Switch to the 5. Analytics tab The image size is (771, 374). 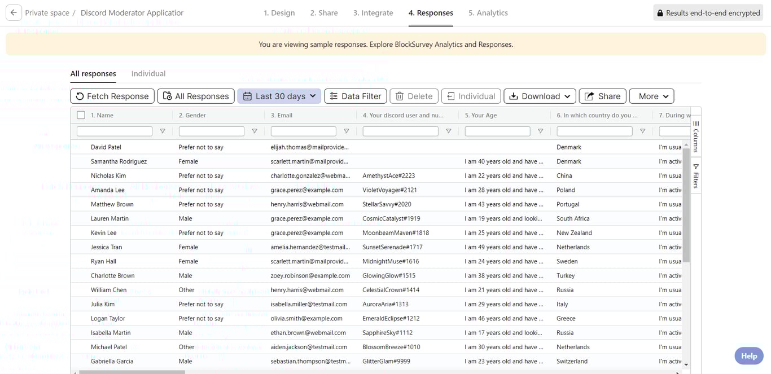488,13
